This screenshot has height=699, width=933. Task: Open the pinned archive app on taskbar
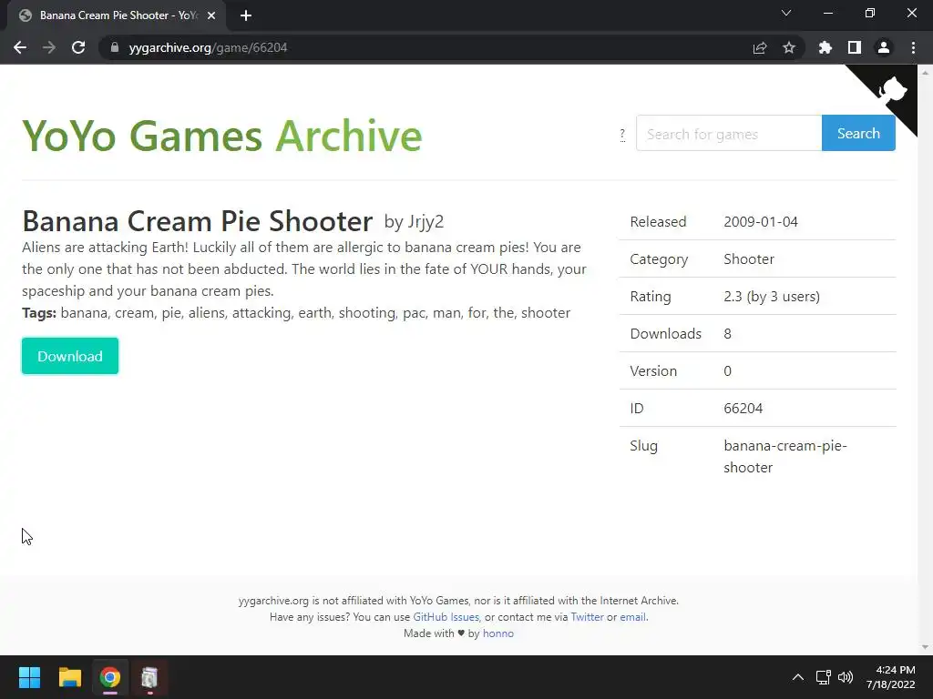tap(149, 677)
